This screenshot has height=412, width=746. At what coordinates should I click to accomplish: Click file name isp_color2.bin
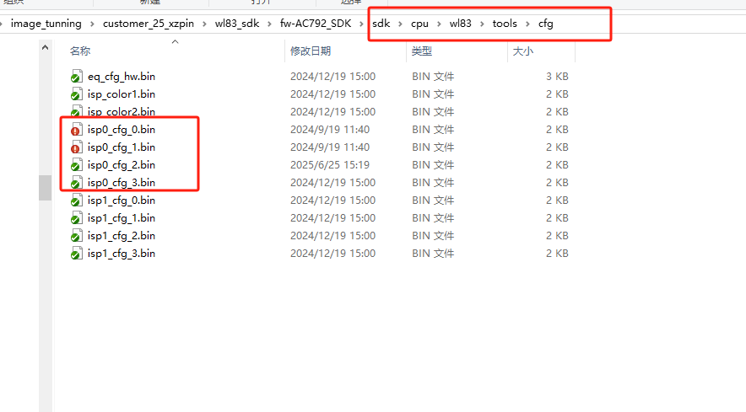[x=122, y=112]
